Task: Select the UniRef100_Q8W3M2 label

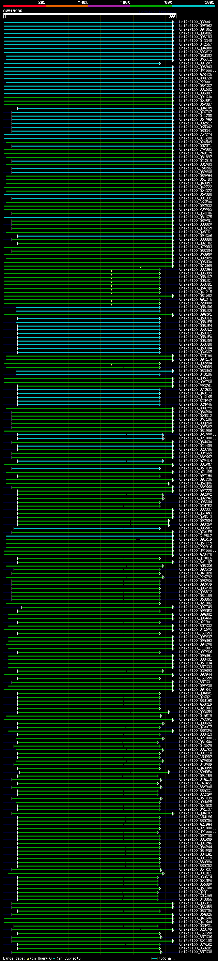Action: pyautogui.click(x=195, y=56)
